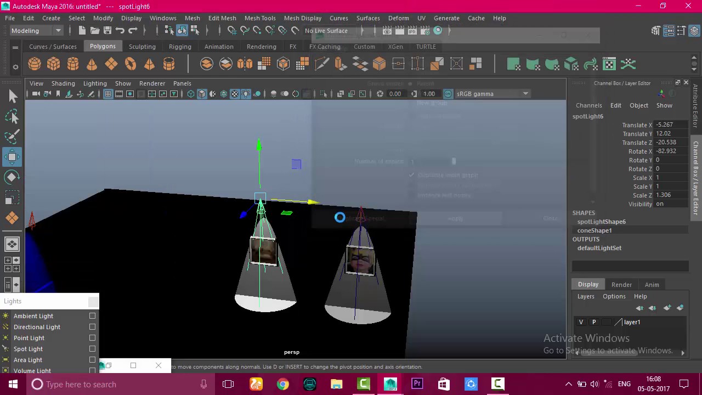This screenshot has width=702, height=395.
Task: Save the scene with the floppy icon
Action: 107,31
